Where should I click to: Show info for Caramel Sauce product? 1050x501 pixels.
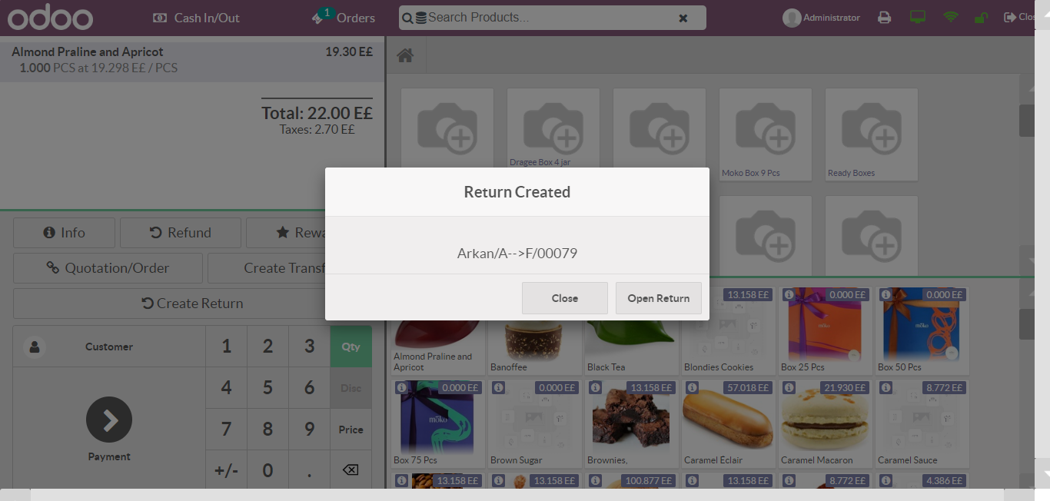(x=886, y=388)
